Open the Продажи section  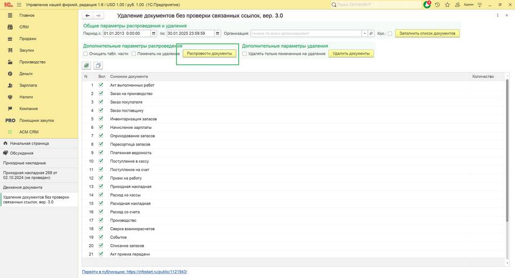click(x=28, y=39)
